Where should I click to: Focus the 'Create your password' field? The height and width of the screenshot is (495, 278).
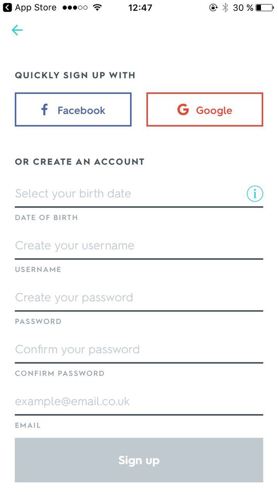point(138,297)
